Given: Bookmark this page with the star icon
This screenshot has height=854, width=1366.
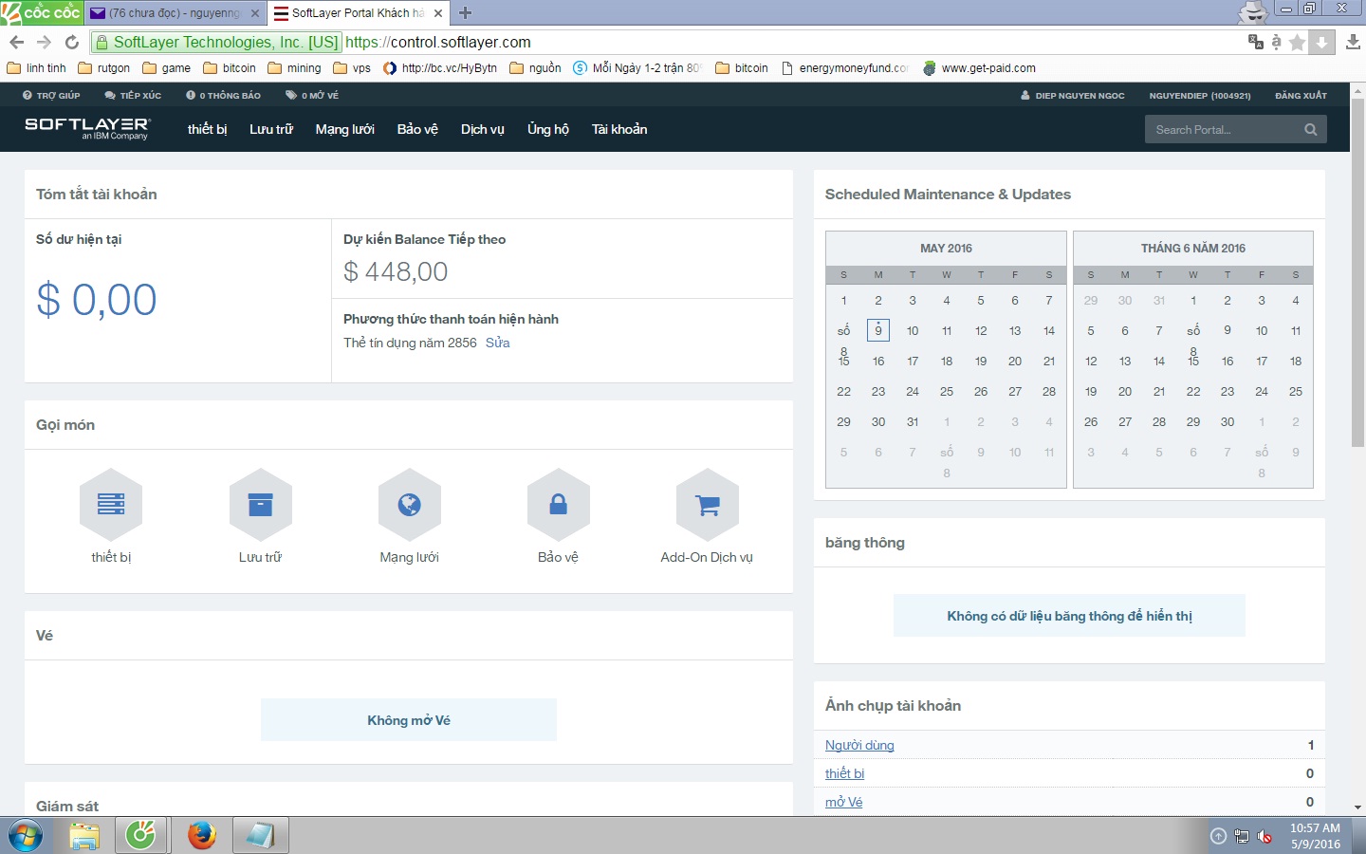Looking at the screenshot, I should 1297,43.
